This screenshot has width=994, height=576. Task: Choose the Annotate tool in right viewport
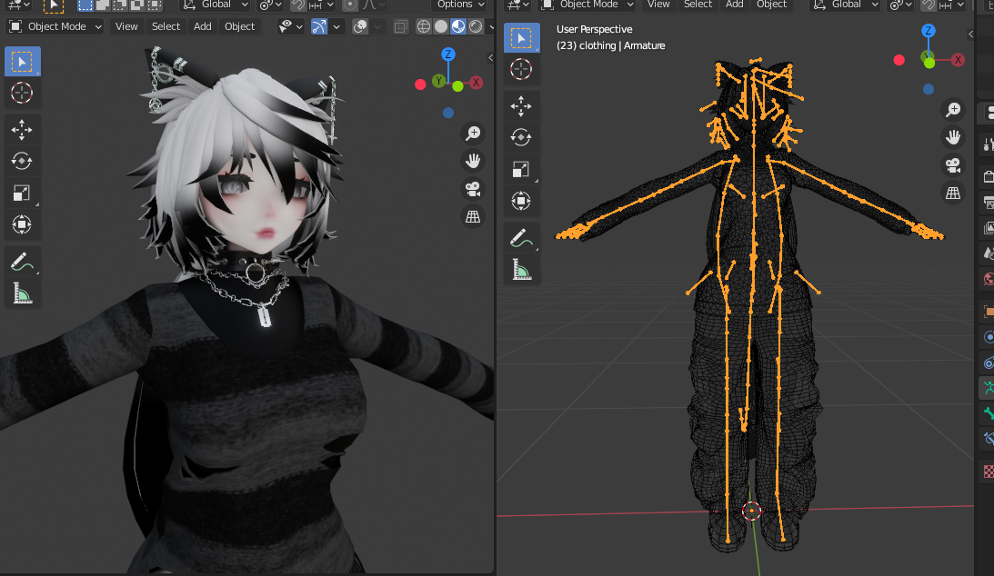[x=521, y=239]
